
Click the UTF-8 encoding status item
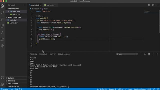point(120,89)
